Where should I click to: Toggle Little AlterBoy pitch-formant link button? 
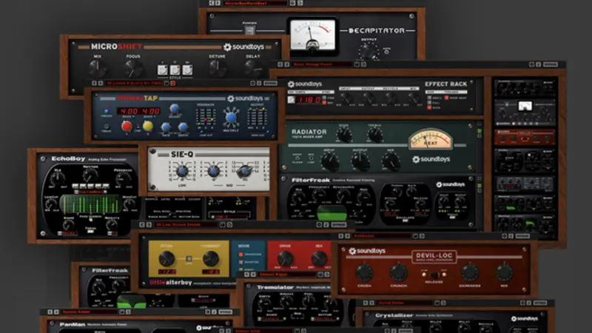coord(189,258)
